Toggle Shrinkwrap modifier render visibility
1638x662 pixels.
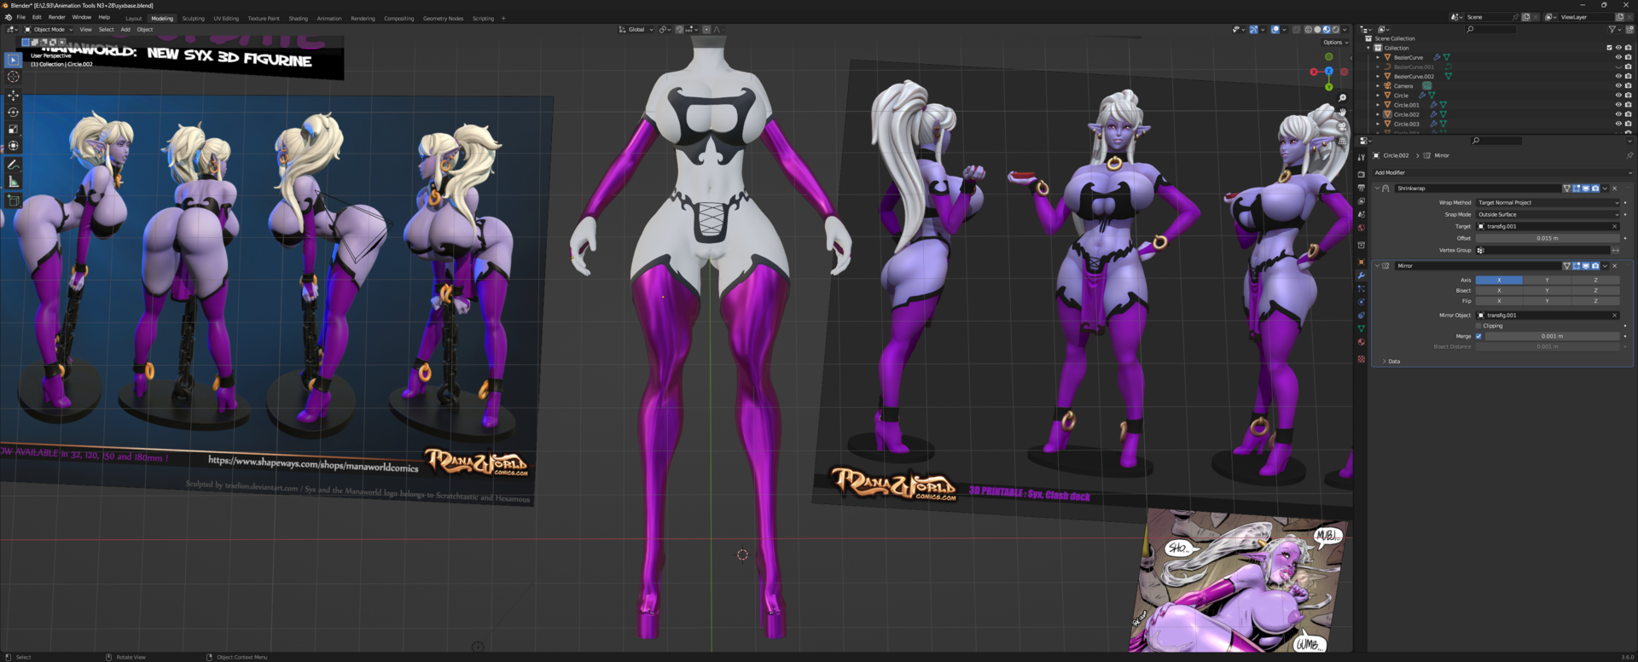point(1595,189)
